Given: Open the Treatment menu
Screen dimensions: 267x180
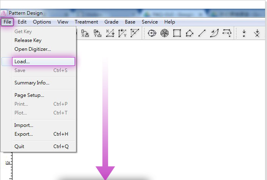Looking at the screenshot, I should pyautogui.click(x=86, y=22).
